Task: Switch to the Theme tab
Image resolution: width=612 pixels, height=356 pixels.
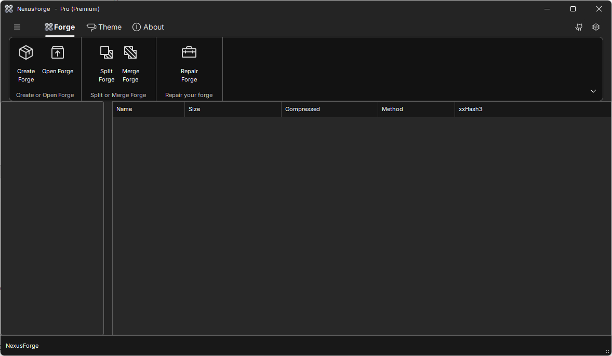Action: [x=104, y=27]
